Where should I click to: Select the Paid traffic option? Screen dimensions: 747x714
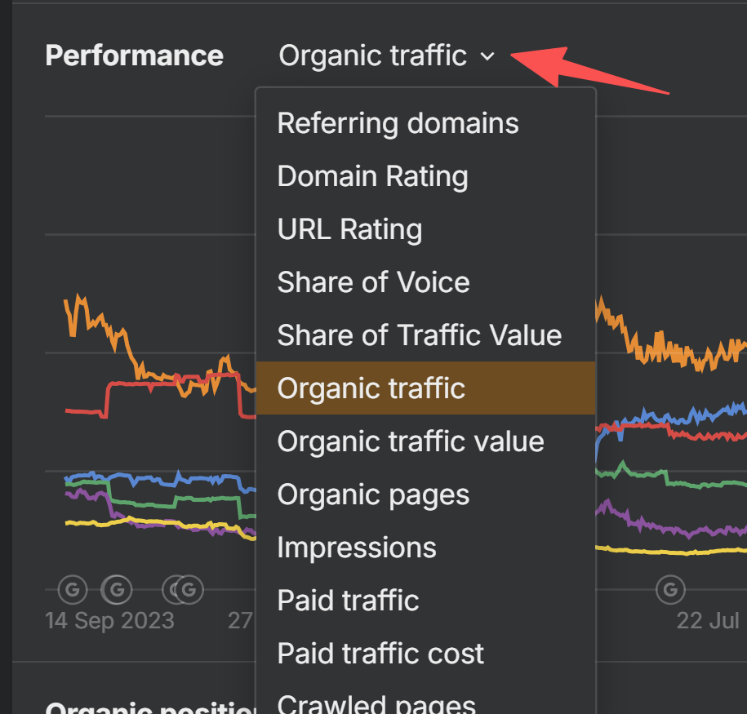pyautogui.click(x=348, y=601)
